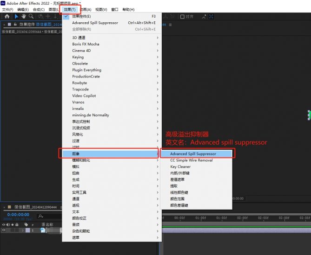311x255 pixels.
Task: Open the 文件(F) menu
Action: (7, 9)
